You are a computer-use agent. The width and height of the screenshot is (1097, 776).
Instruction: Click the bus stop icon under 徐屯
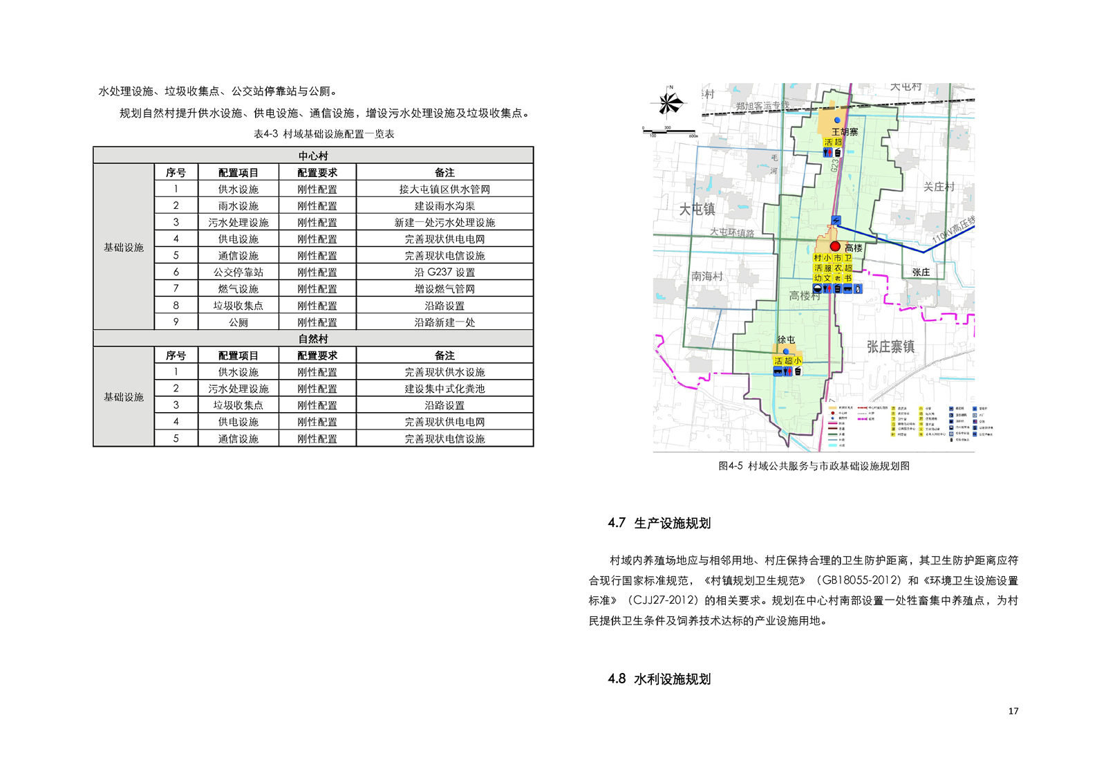[778, 371]
